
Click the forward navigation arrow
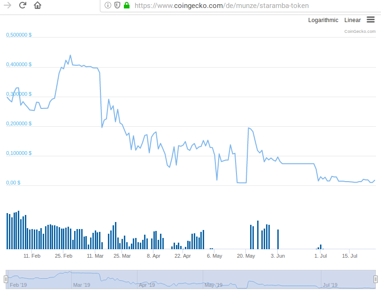click(7, 6)
